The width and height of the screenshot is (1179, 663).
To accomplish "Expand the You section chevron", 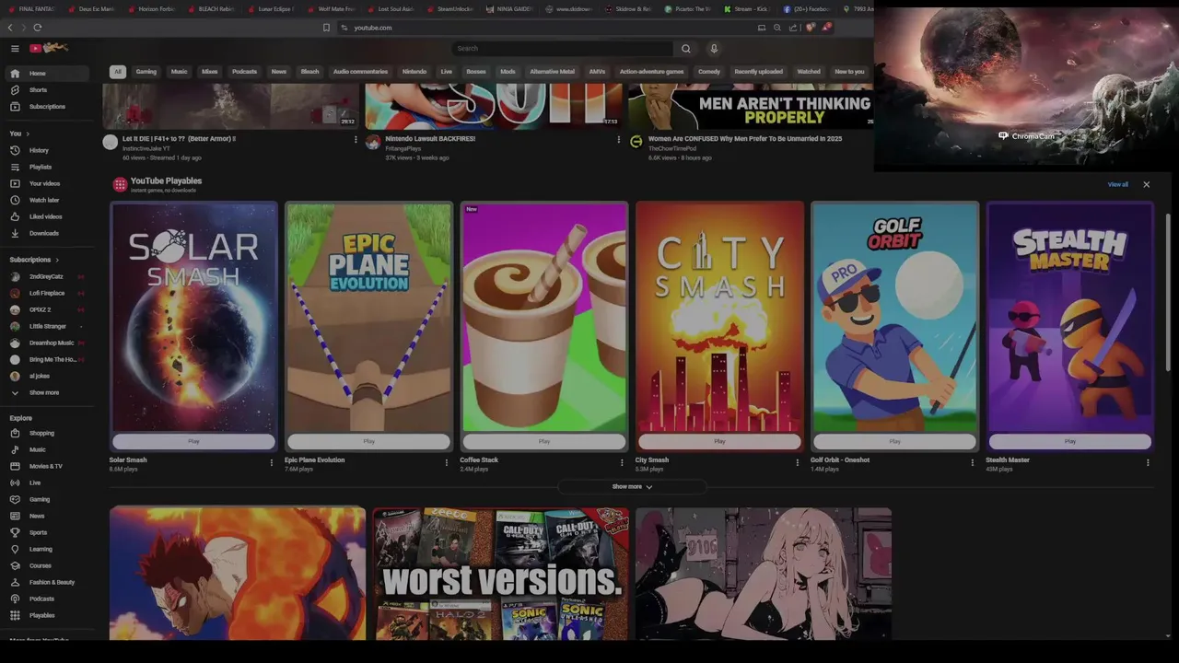I will (28, 134).
